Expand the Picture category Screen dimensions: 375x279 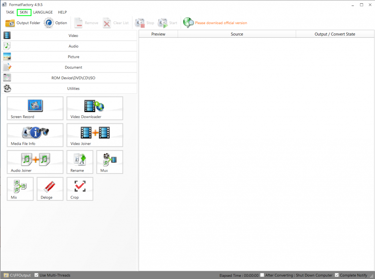click(x=69, y=57)
